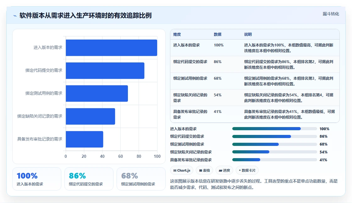Click the progress bar for 具备发布审批记录的需求
The width and height of the screenshot is (352, 203).
(275, 160)
